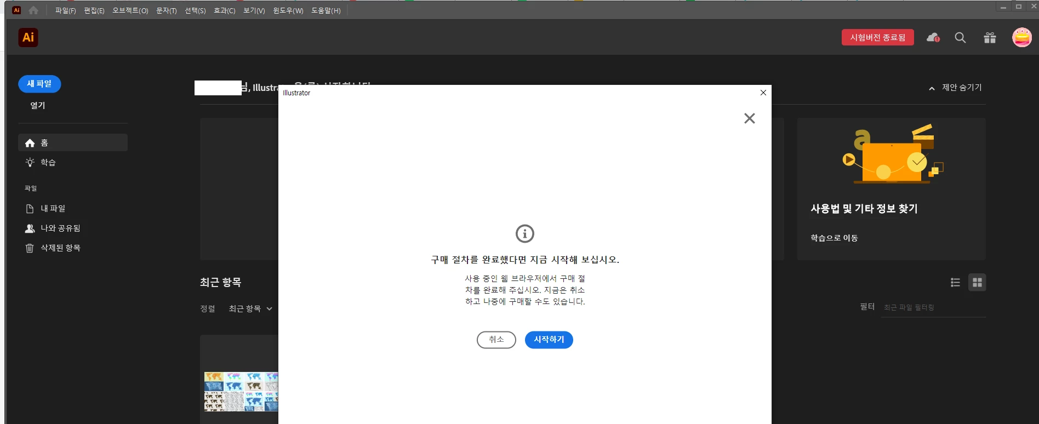Viewport: 1039px width, 424px height.
Task: Open 보기(V) menu
Action: coord(254,10)
